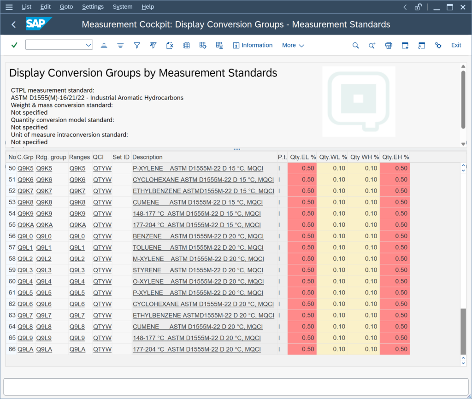The image size is (472, 399).
Task: Click the Find Next magnifier-plus icon
Action: [x=372, y=46]
